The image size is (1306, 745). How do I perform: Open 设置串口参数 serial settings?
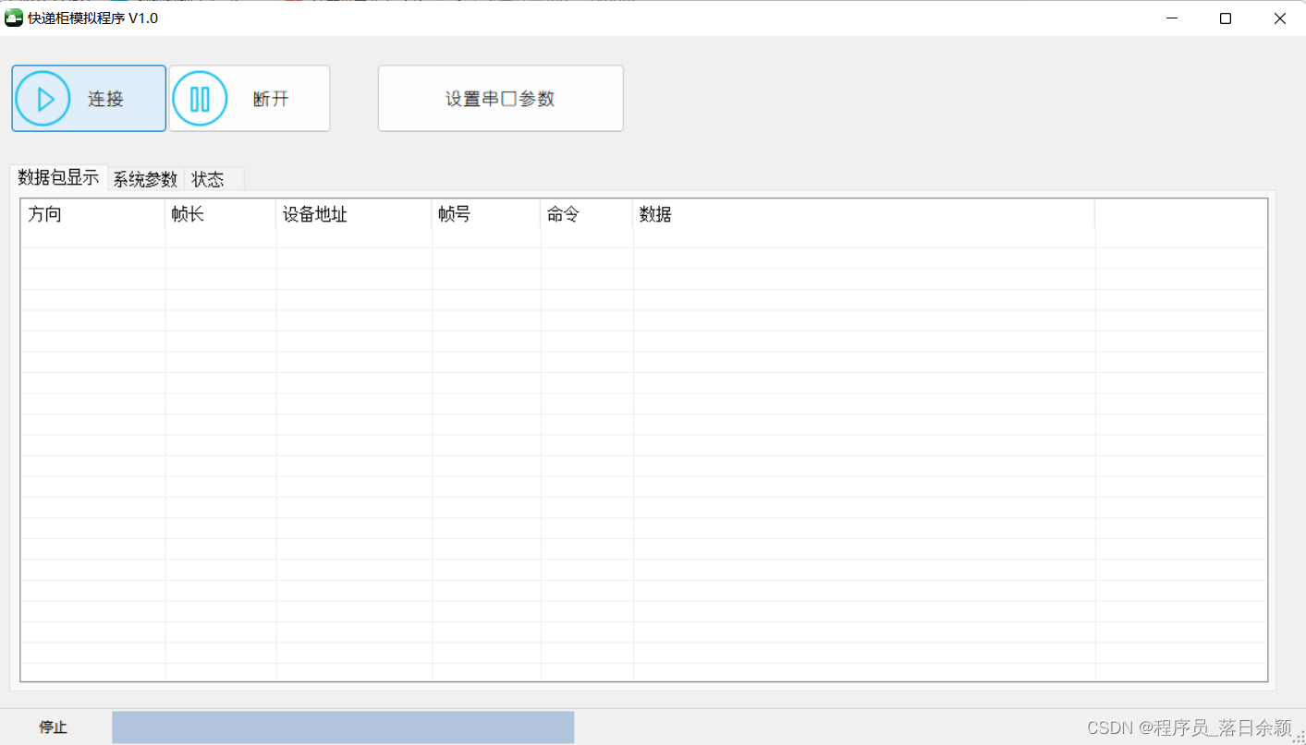(x=500, y=99)
